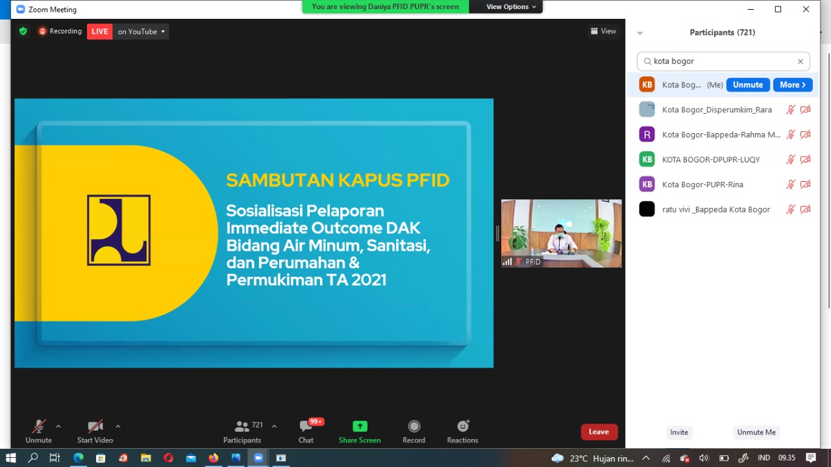Image resolution: width=831 pixels, height=467 pixels.
Task: Show hidden system tray icons arrow
Action: pos(646,458)
